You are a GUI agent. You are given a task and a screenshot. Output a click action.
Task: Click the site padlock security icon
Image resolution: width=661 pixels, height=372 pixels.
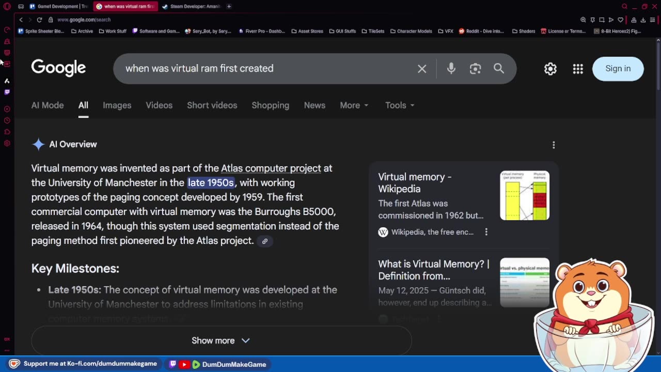[51, 20]
